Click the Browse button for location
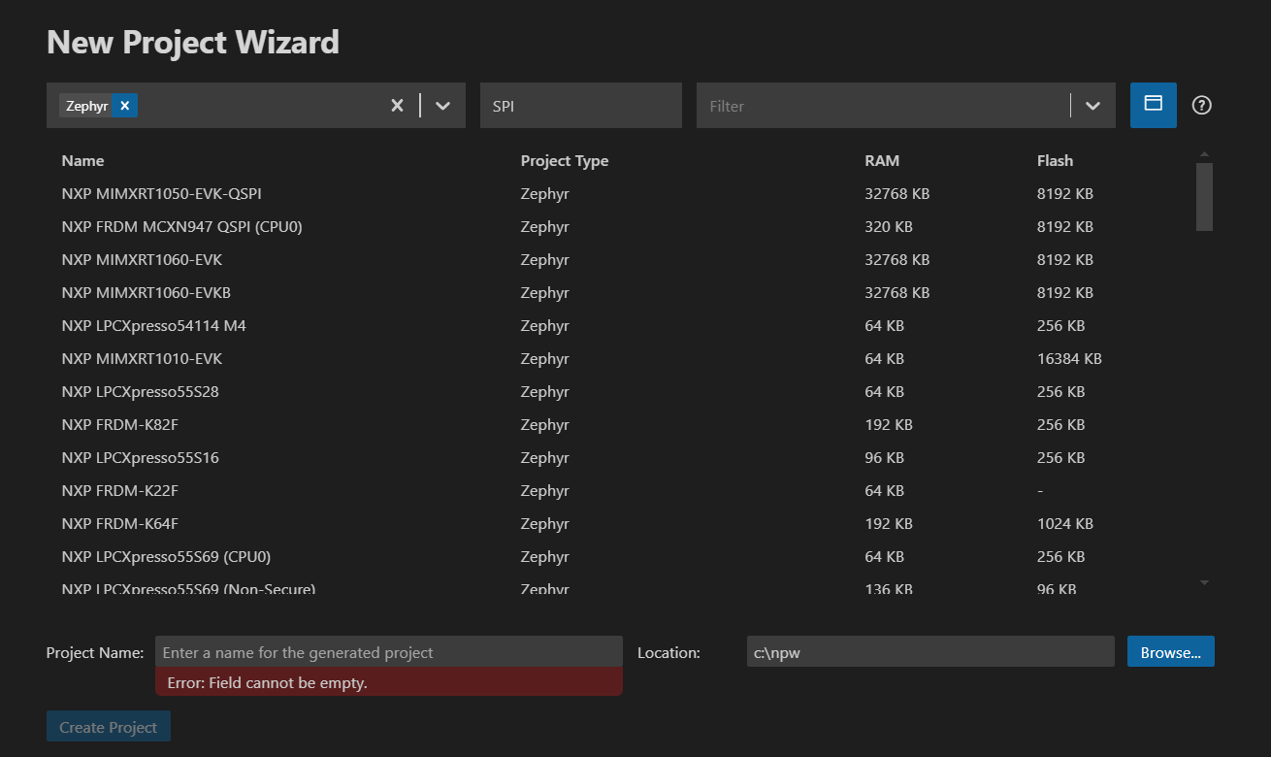Screen dimensions: 1271x757 pyautogui.click(x=1170, y=651)
